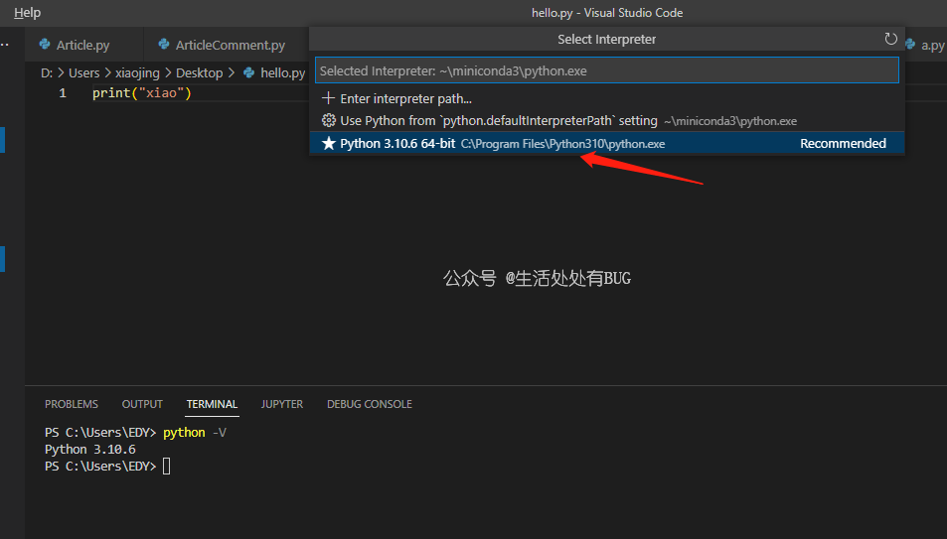
Task: Click the Python icon on ArticleComment.py tab
Action: pos(164,45)
